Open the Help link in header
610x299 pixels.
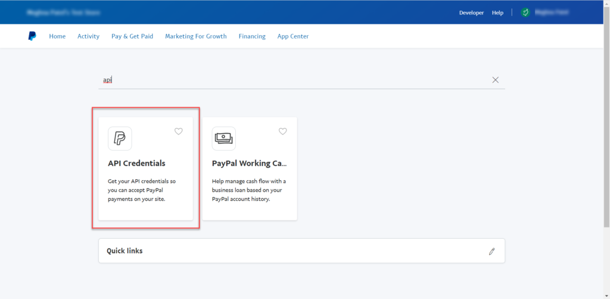click(497, 13)
